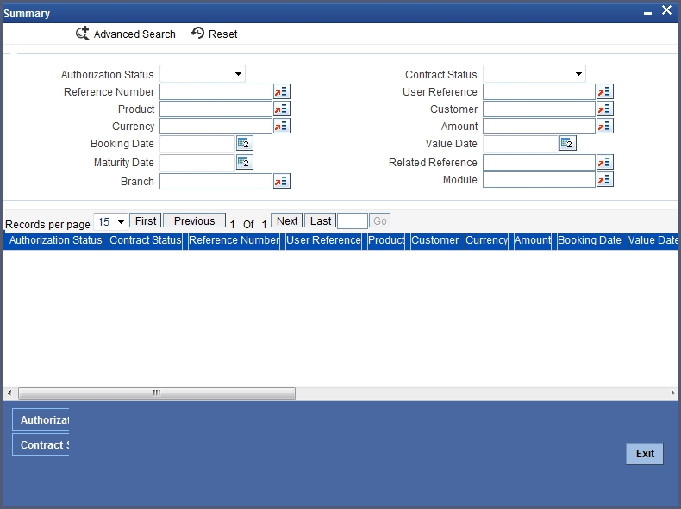The image size is (681, 509).
Task: Open the Maturity Date calendar picker
Action: tap(245, 162)
